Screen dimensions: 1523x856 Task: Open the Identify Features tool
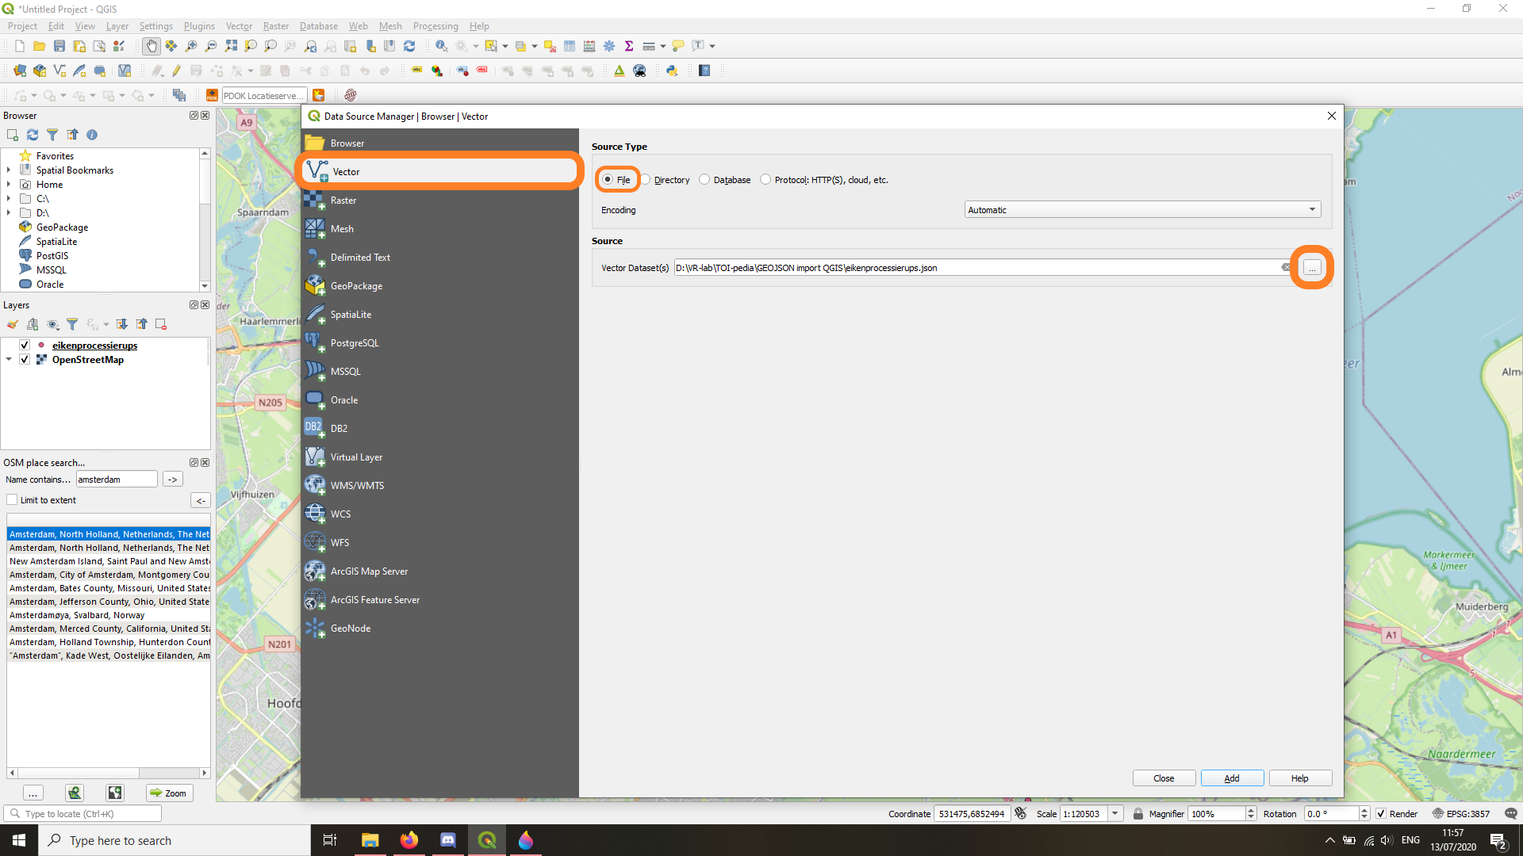441,46
